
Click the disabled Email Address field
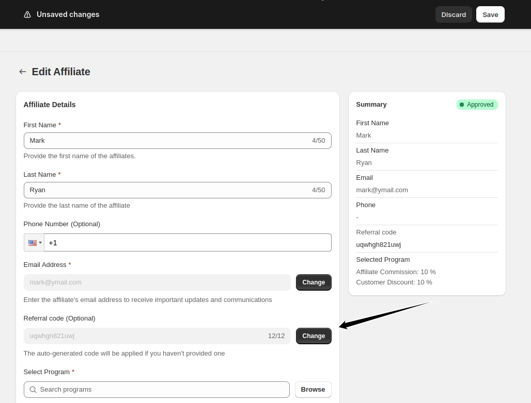[157, 282]
